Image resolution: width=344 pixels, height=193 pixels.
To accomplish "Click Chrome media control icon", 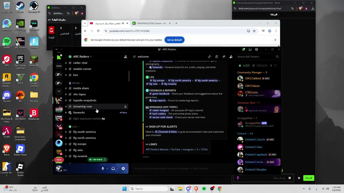I will click(x=263, y=31).
